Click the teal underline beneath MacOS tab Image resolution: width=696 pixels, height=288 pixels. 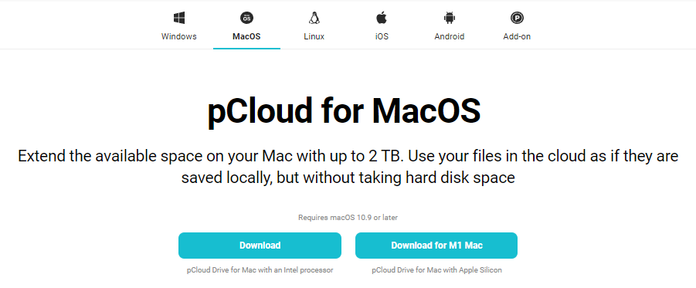pos(246,48)
